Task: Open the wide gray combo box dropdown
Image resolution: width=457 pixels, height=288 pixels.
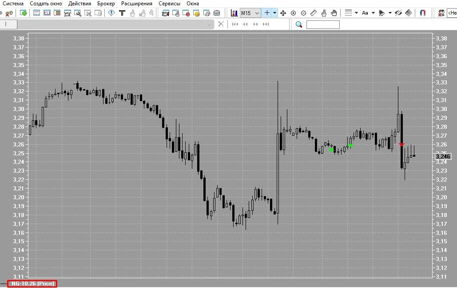Action: pyautogui.click(x=209, y=24)
